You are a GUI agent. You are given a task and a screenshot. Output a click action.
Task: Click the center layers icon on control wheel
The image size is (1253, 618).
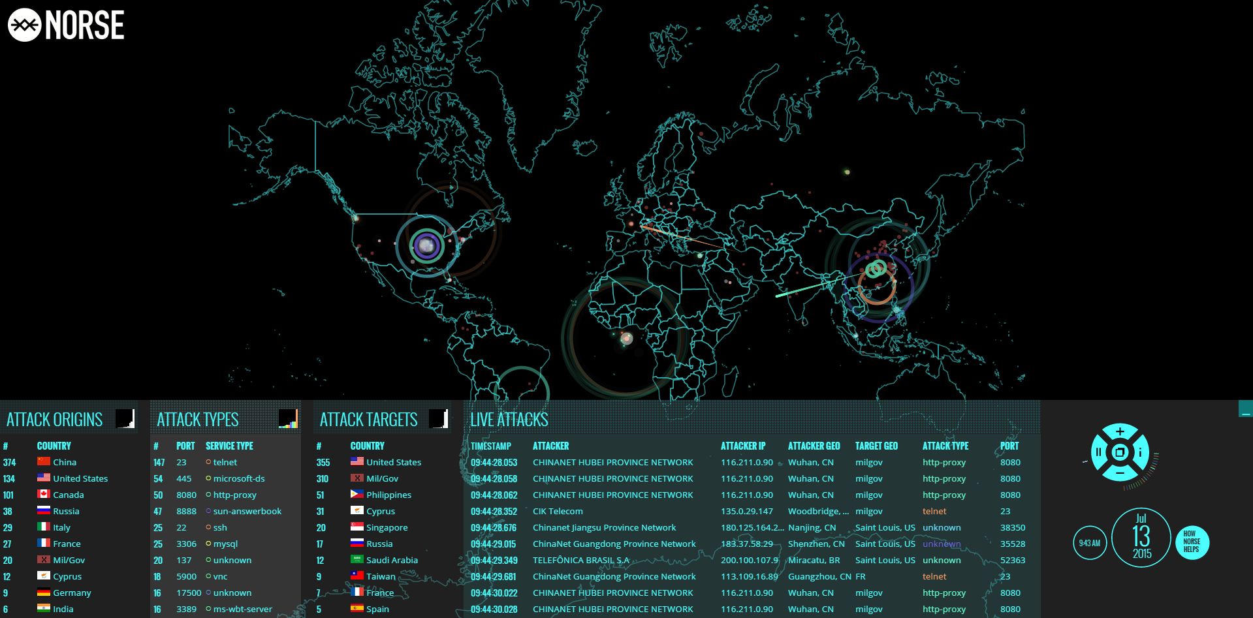tap(1120, 452)
